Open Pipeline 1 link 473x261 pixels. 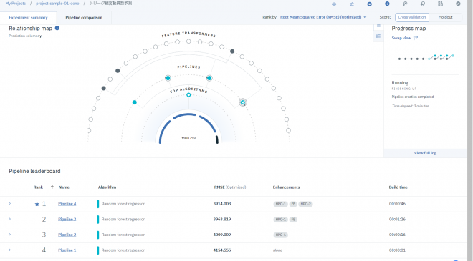pyautogui.click(x=67, y=250)
